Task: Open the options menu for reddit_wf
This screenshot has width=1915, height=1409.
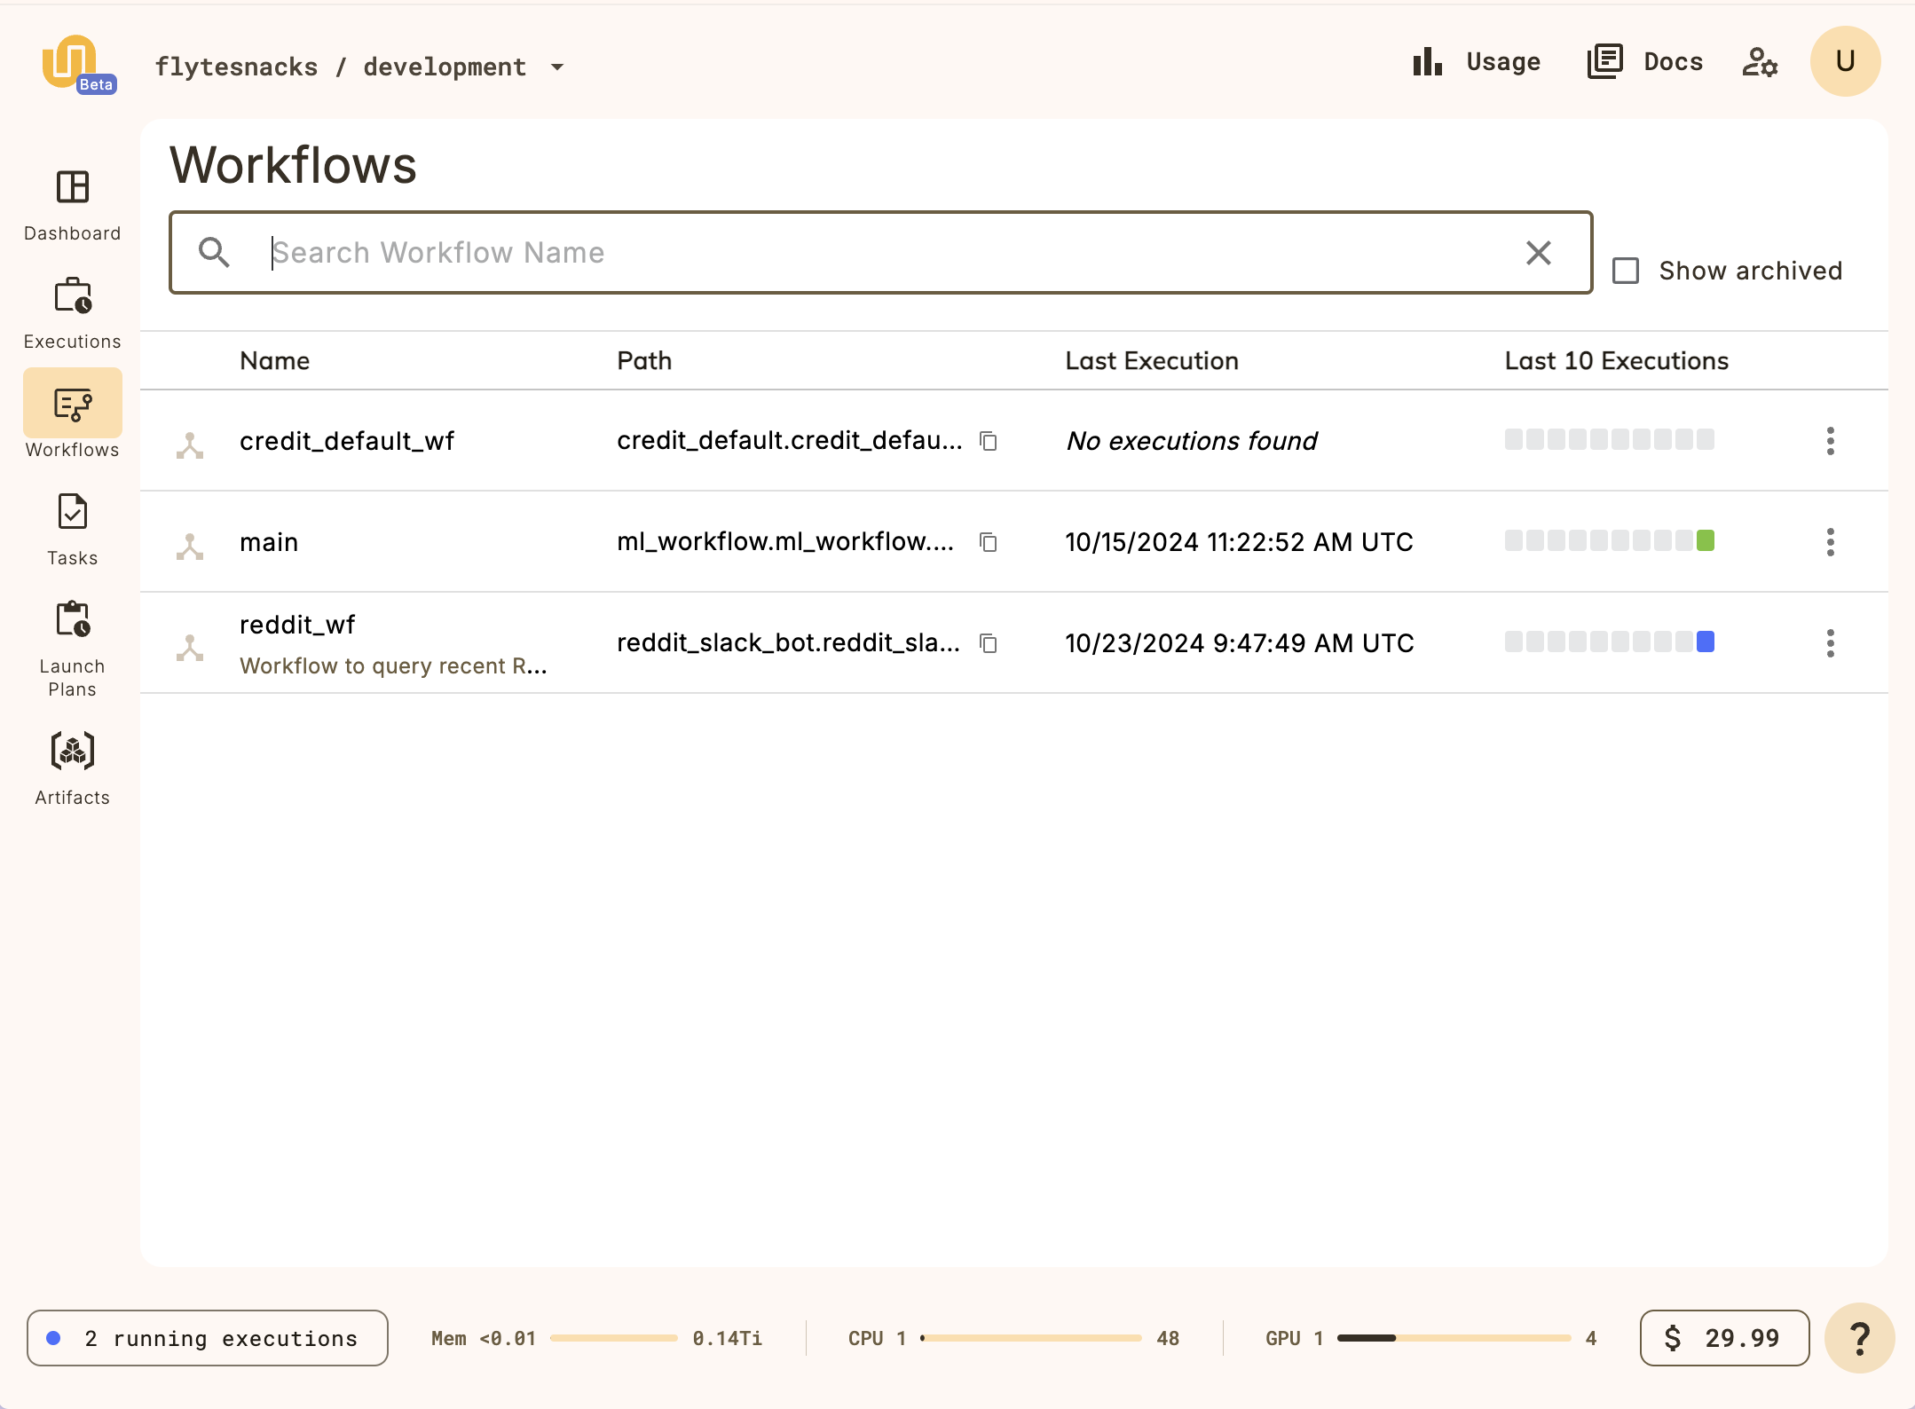Action: [1830, 643]
